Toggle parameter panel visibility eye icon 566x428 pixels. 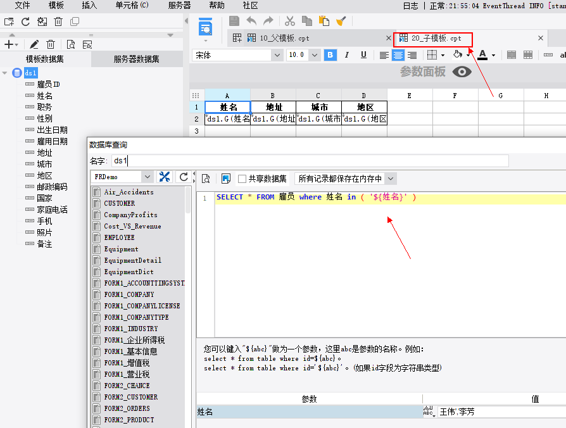click(462, 72)
